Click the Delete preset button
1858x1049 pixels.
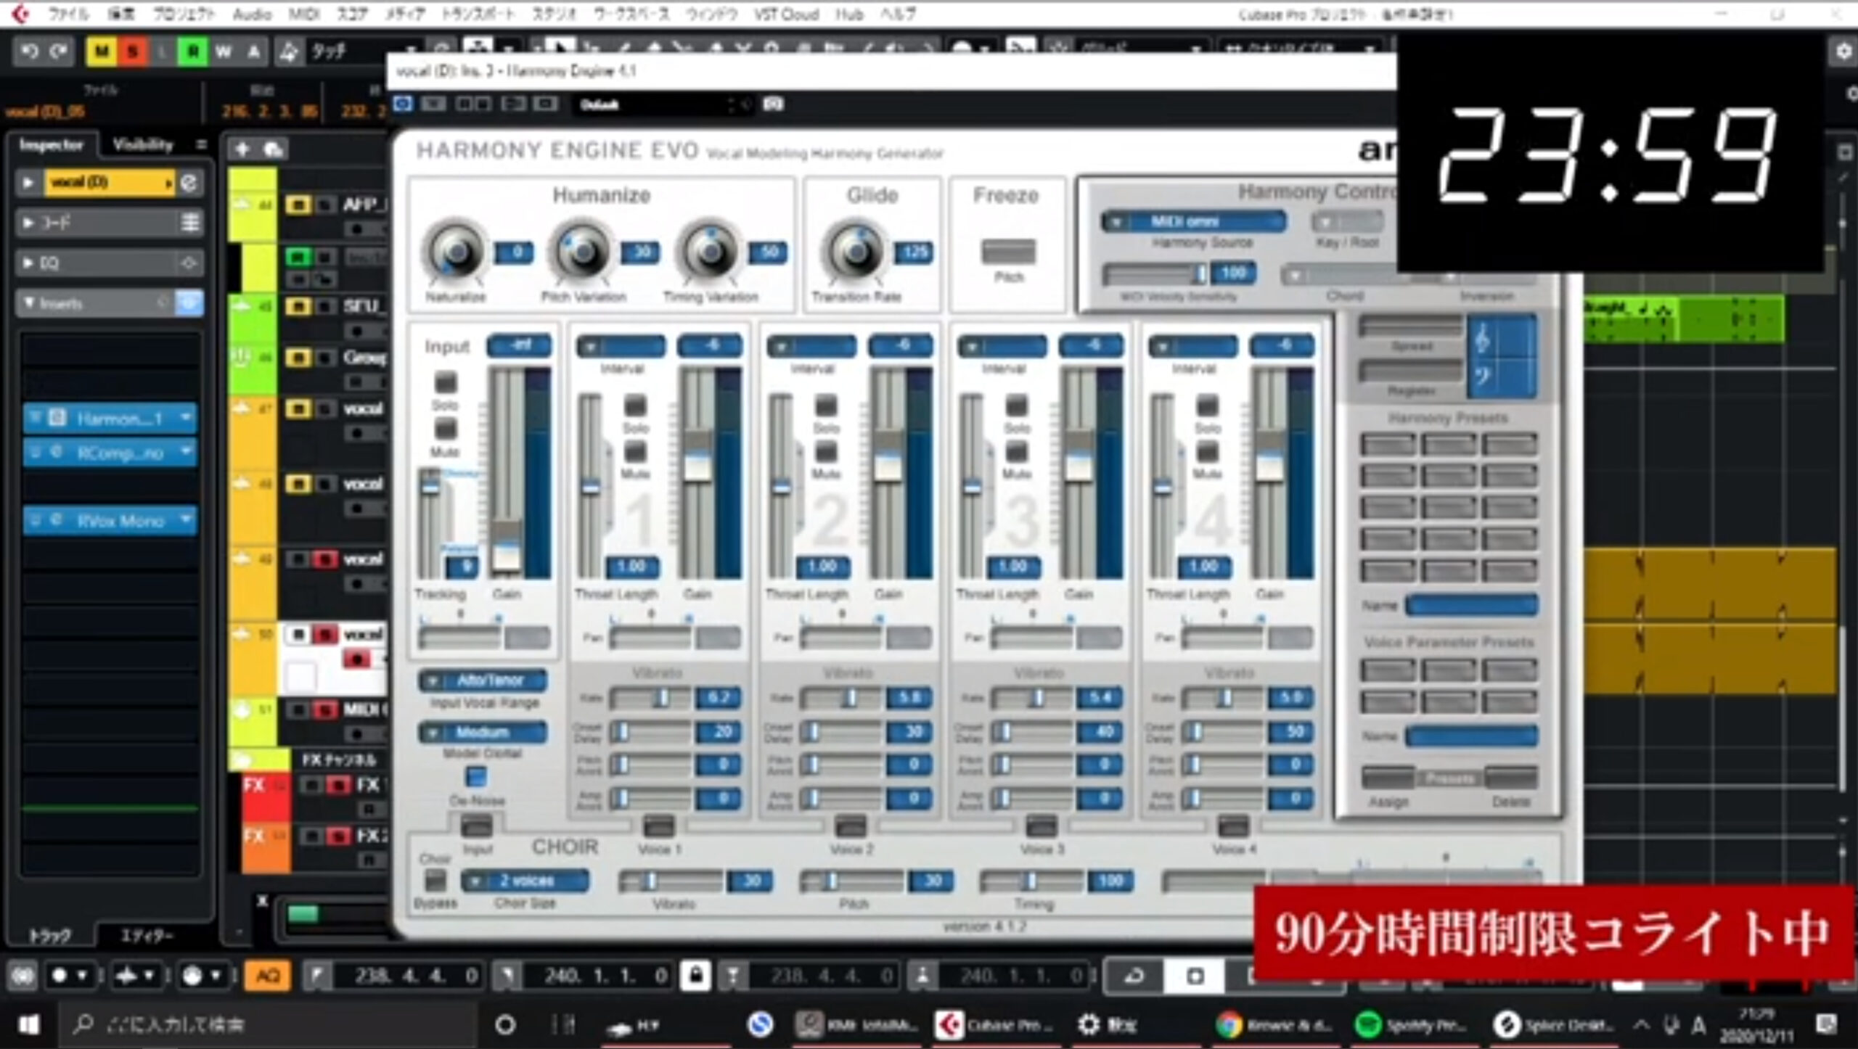1511,777
